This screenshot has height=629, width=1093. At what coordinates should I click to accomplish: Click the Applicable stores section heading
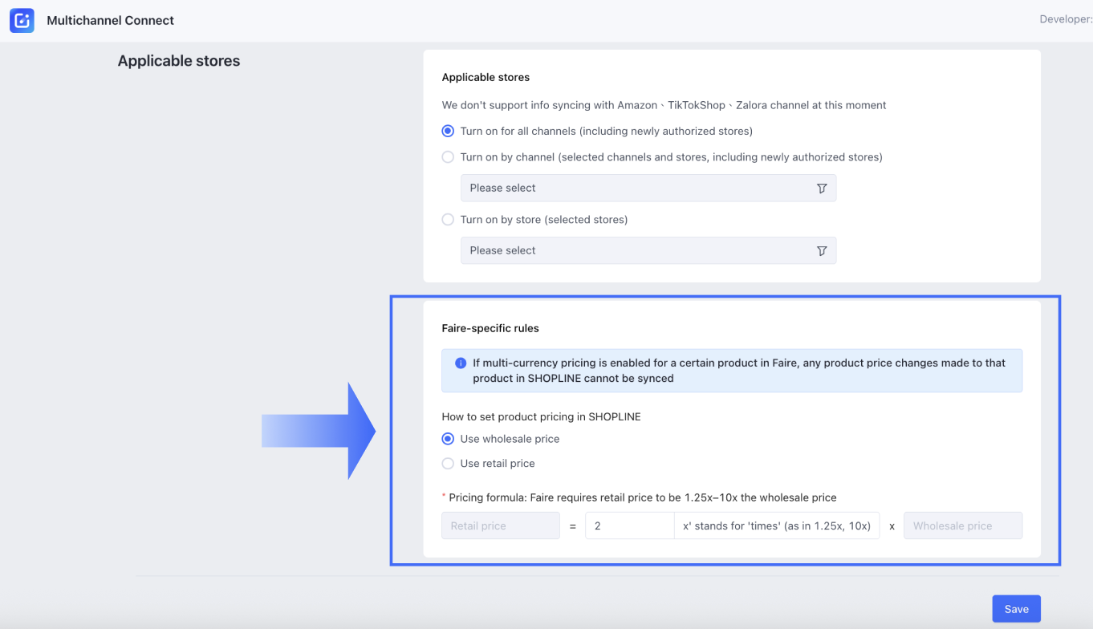[x=178, y=61]
